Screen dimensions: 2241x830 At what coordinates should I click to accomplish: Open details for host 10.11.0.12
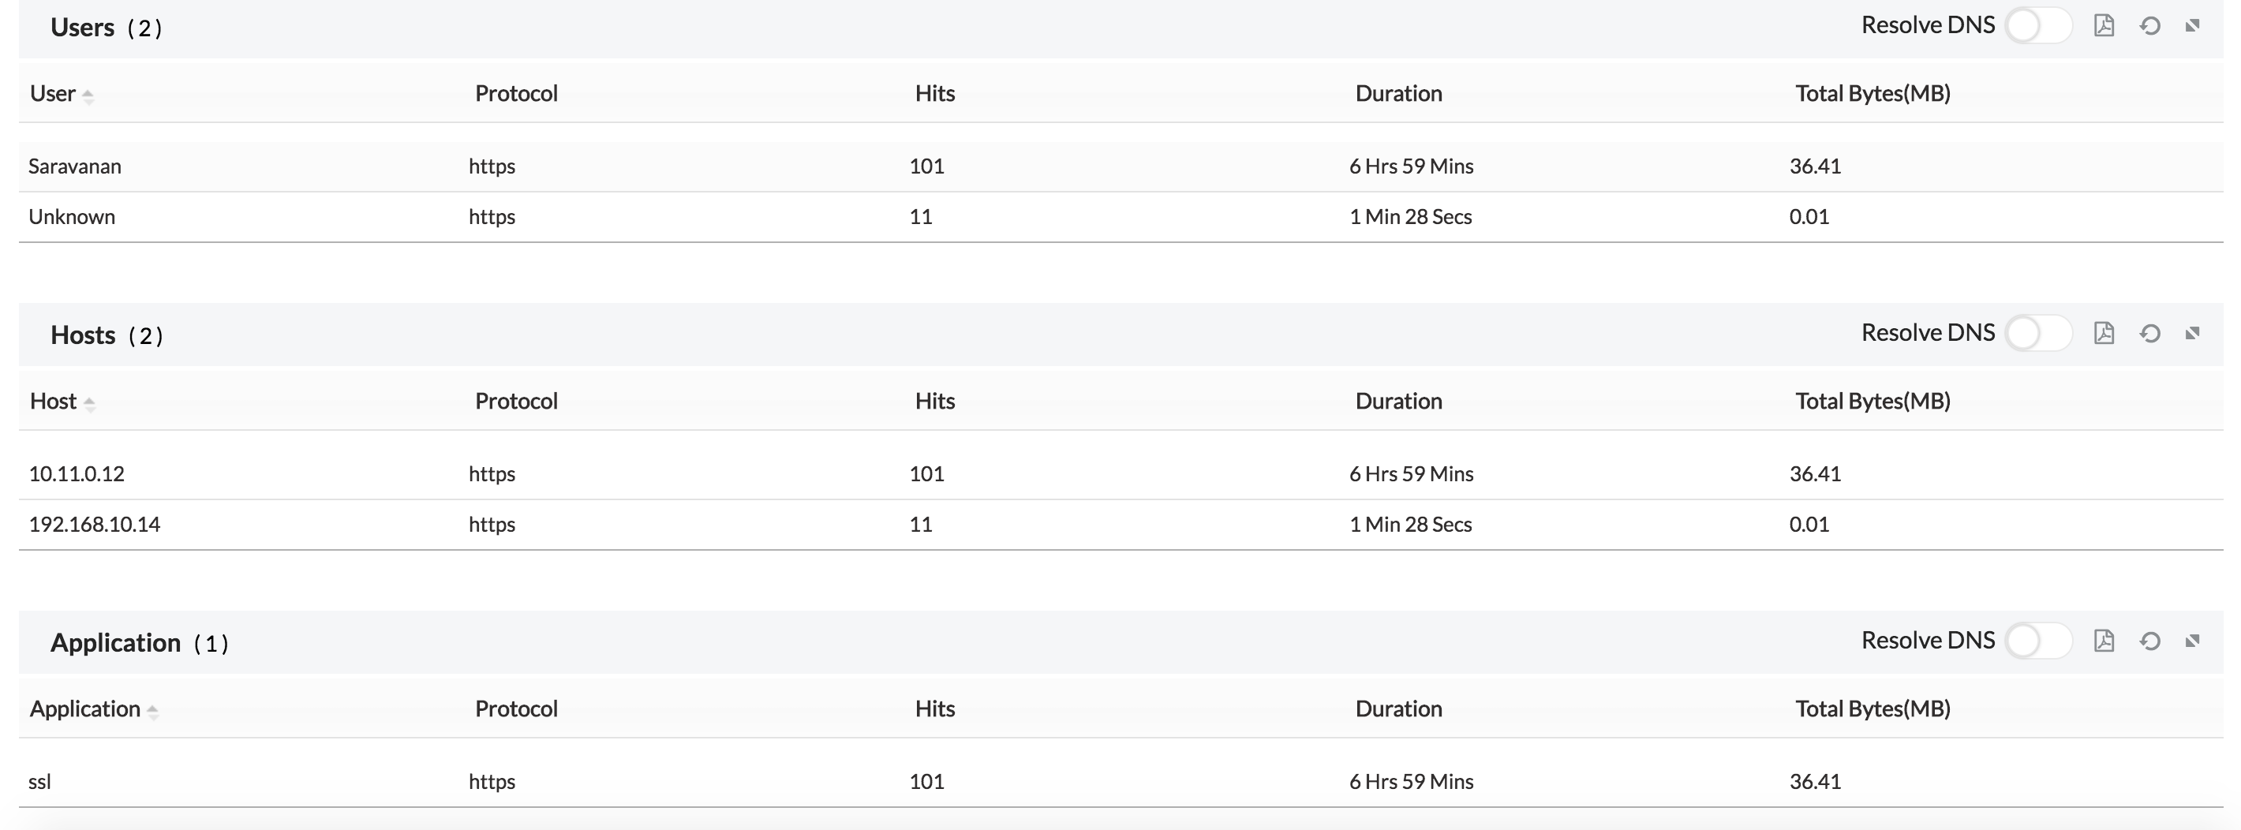point(77,474)
